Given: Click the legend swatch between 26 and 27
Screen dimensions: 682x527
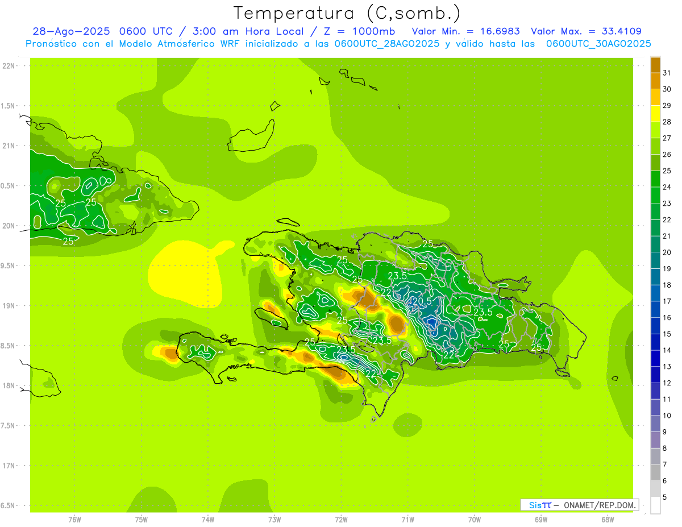Looking at the screenshot, I should [x=655, y=146].
